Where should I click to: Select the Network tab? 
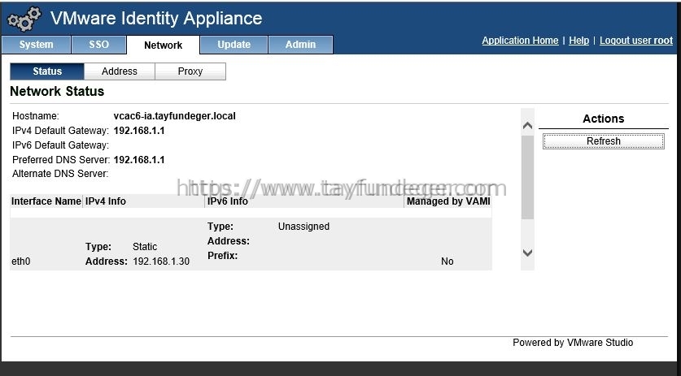coord(164,45)
